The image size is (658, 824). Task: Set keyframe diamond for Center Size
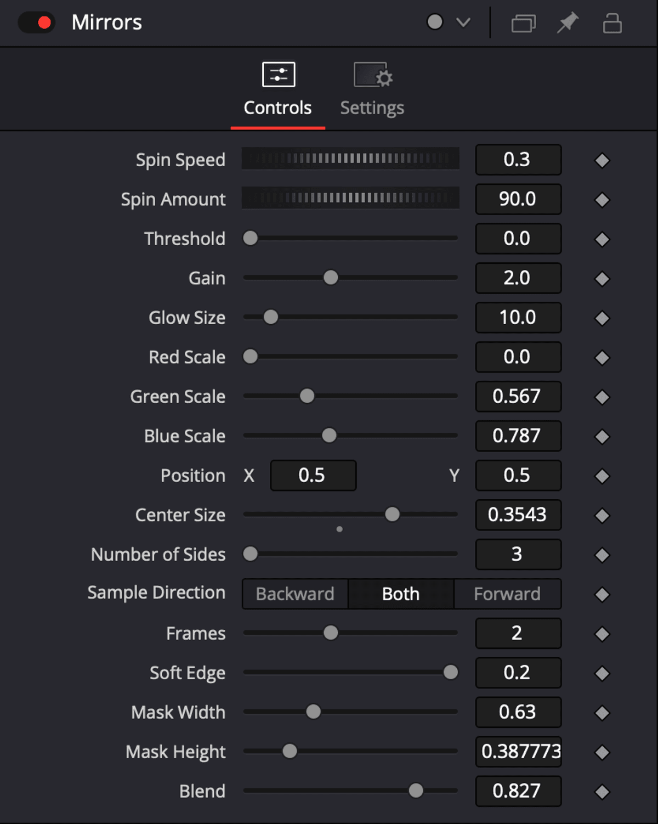[602, 515]
